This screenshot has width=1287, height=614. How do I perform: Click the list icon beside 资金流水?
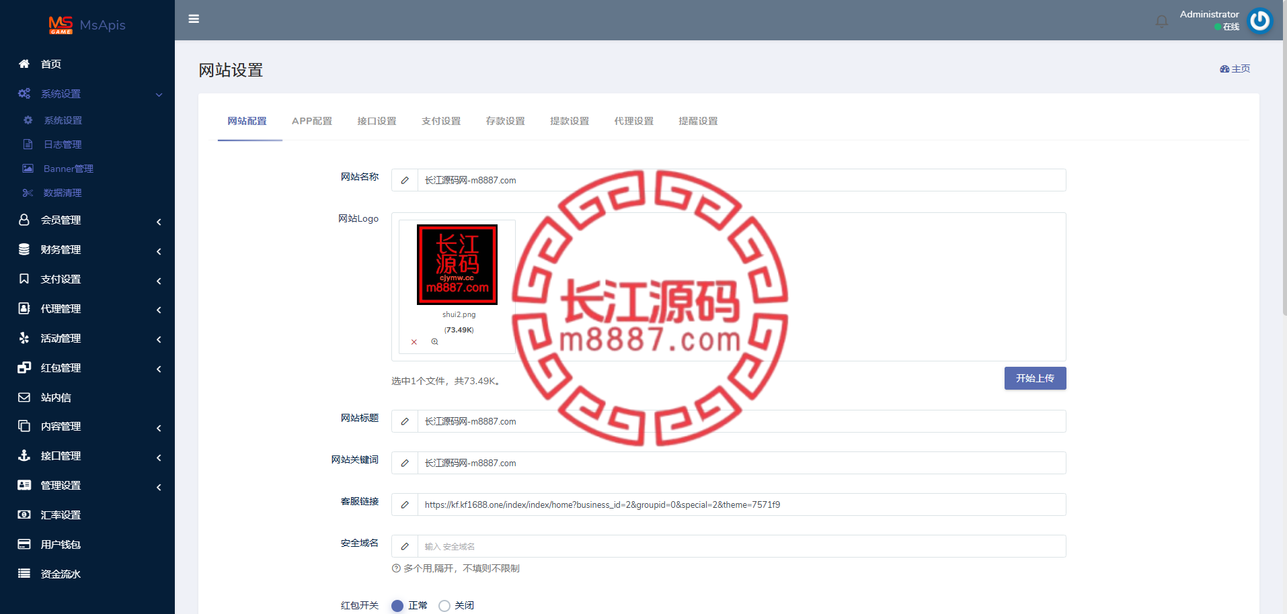(24, 574)
